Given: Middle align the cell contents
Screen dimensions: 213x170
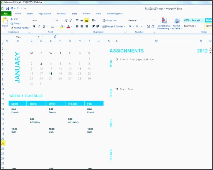Looking at the screenshot, I should pos(82,20).
